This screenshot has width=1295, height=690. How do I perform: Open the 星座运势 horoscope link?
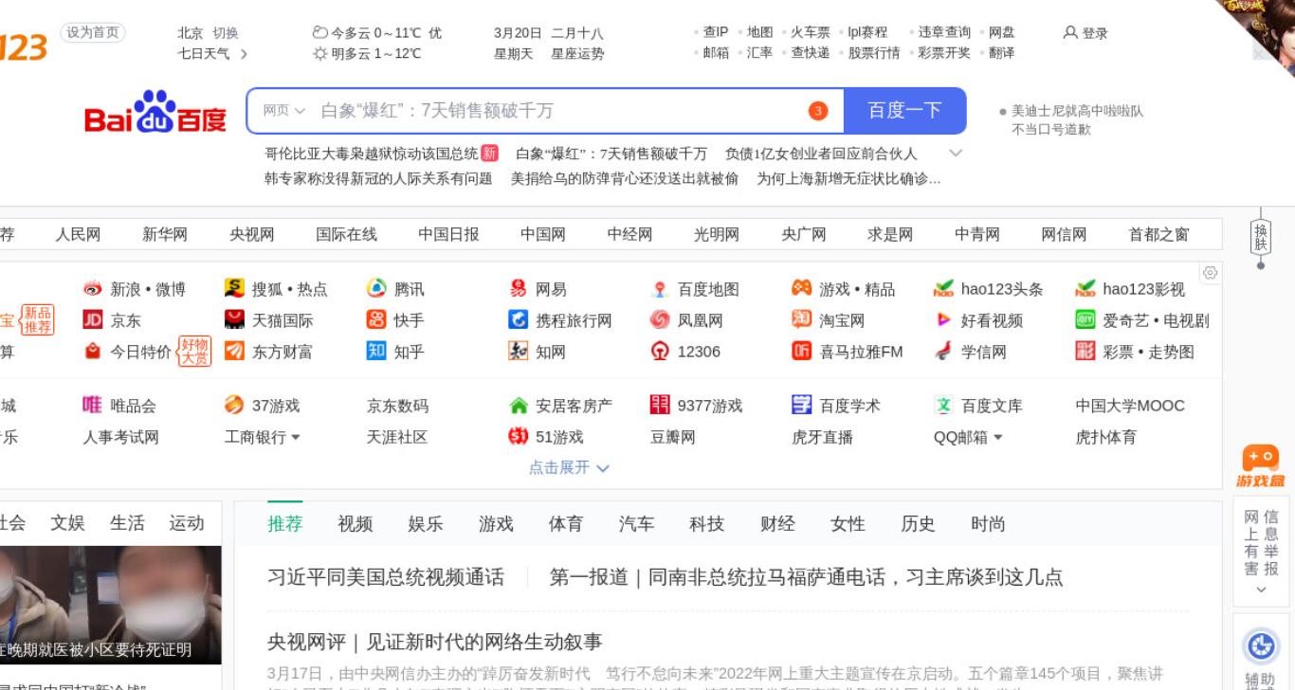pos(577,54)
